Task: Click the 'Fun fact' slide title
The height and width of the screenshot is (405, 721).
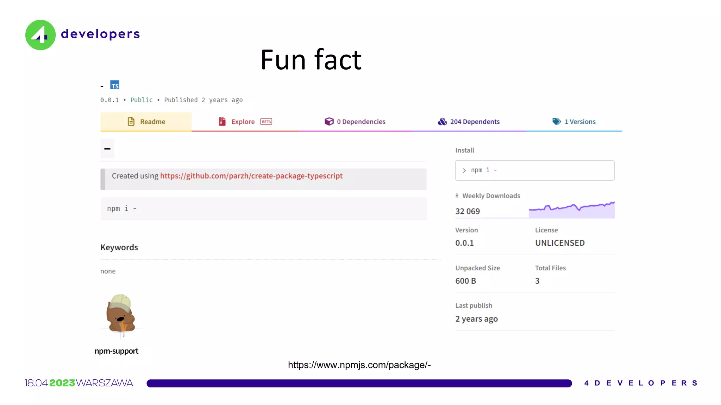Action: point(311,60)
